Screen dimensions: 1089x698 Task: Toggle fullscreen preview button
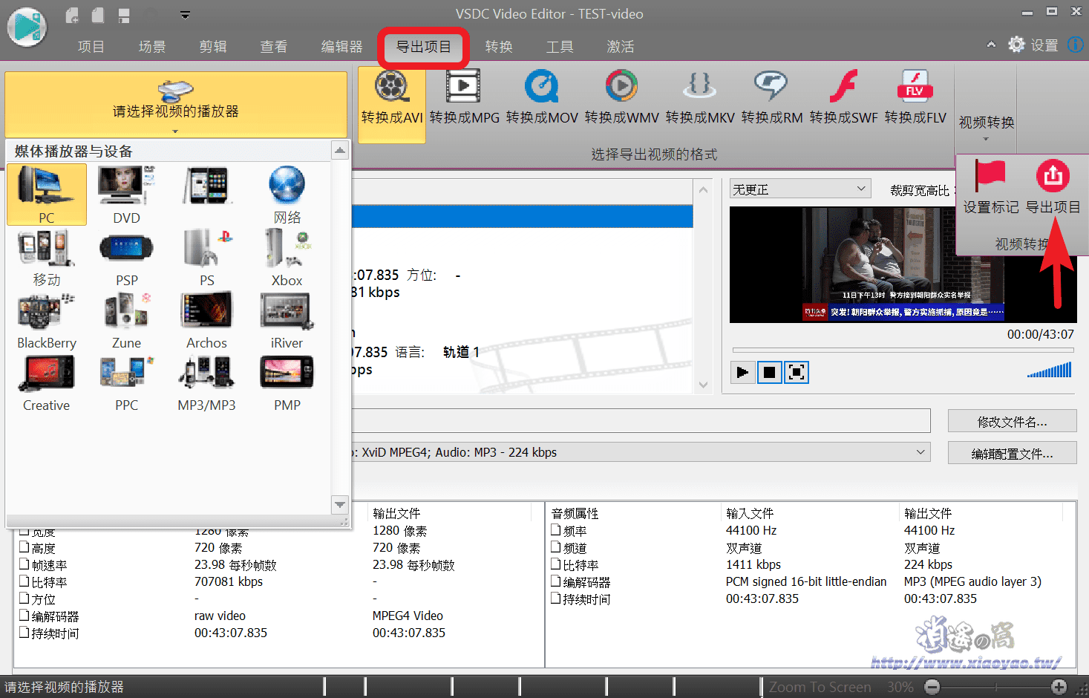[797, 372]
